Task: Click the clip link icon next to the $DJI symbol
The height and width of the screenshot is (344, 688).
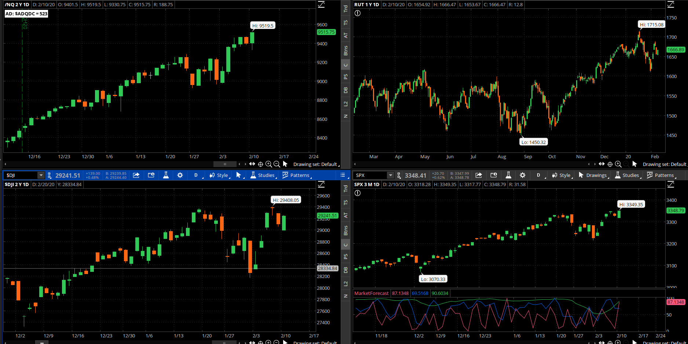Action: 50,175
